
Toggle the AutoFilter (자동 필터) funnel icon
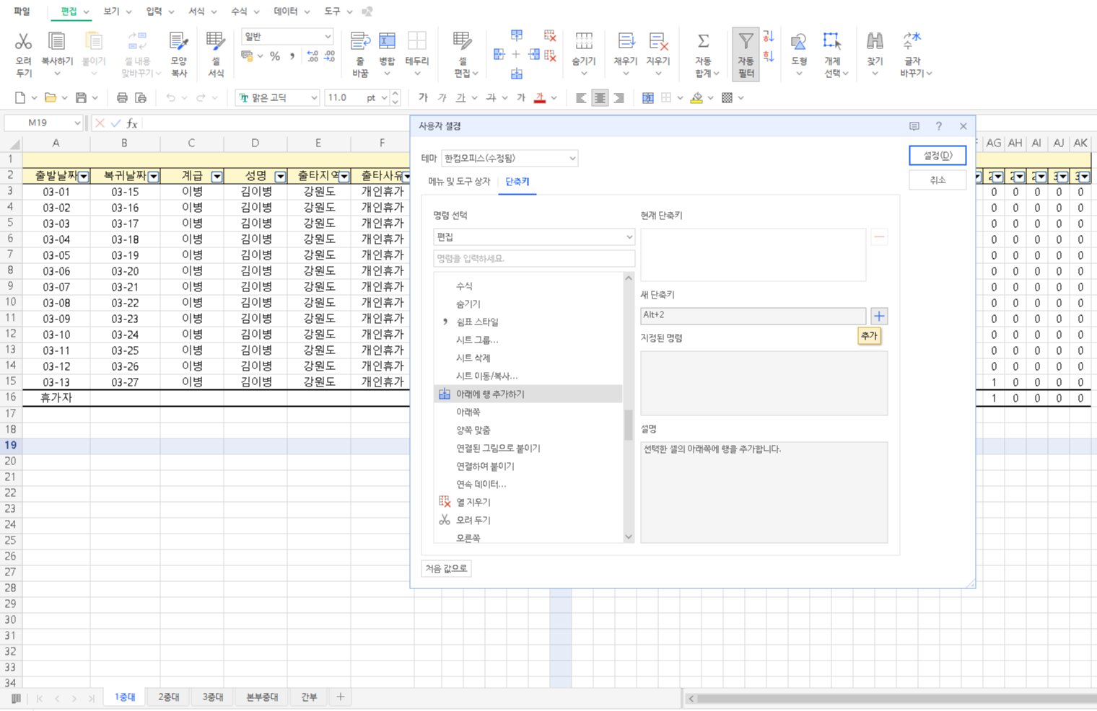(x=746, y=42)
